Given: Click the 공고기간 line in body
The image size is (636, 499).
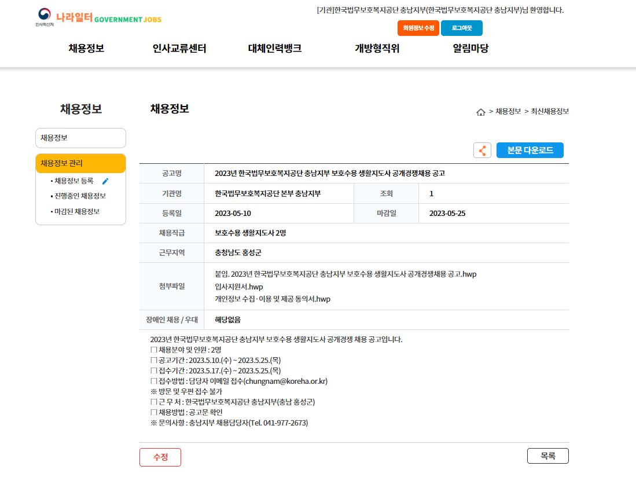Looking at the screenshot, I should [x=215, y=360].
